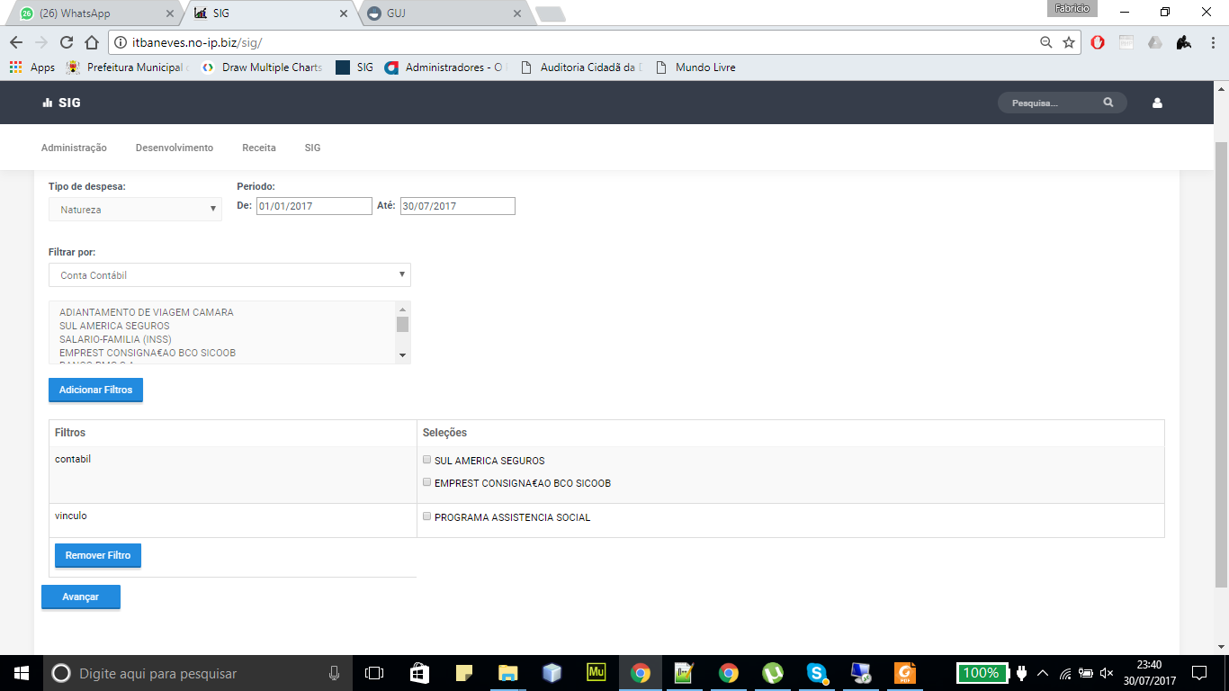This screenshot has height=691, width=1229.
Task: Click the Até date input field
Action: click(x=458, y=206)
